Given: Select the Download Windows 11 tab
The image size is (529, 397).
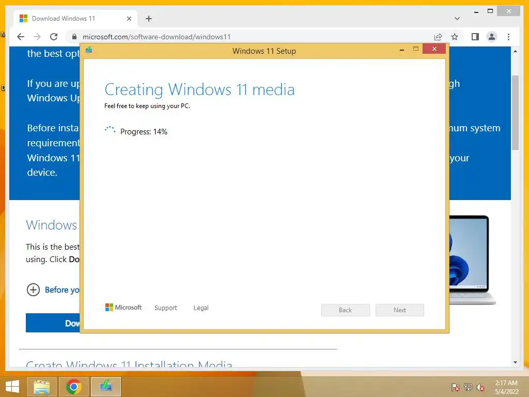Looking at the screenshot, I should 75,19.
